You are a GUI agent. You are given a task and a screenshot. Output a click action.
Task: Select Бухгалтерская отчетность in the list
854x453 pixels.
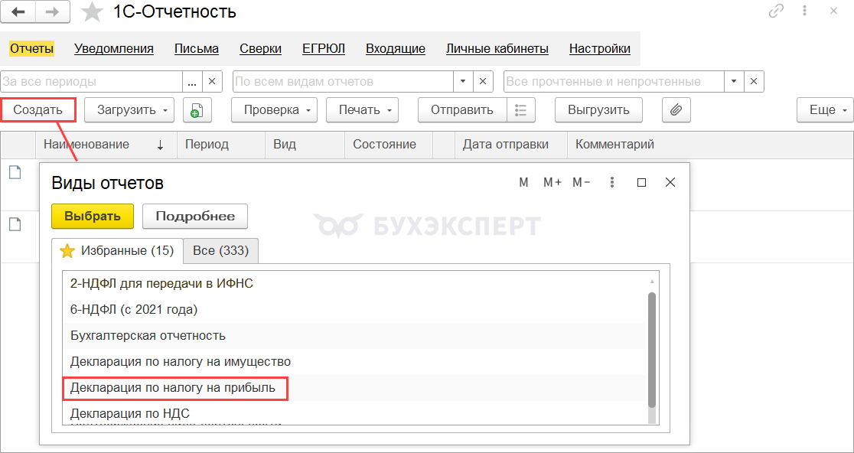click(354, 335)
